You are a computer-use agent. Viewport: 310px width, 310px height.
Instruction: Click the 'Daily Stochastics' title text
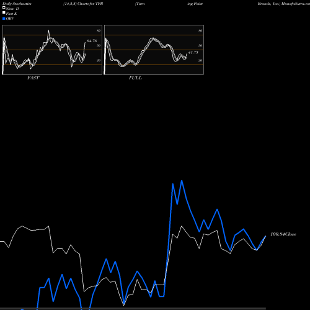pyautogui.click(x=17, y=4)
